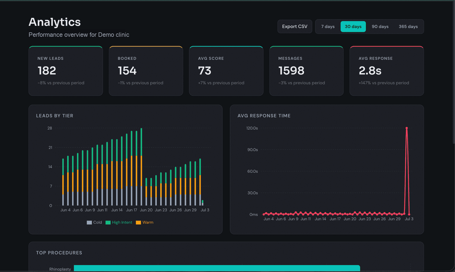Viewport: 455px width, 272px height.
Task: Click the High Intent legend label
Action: (x=122, y=223)
